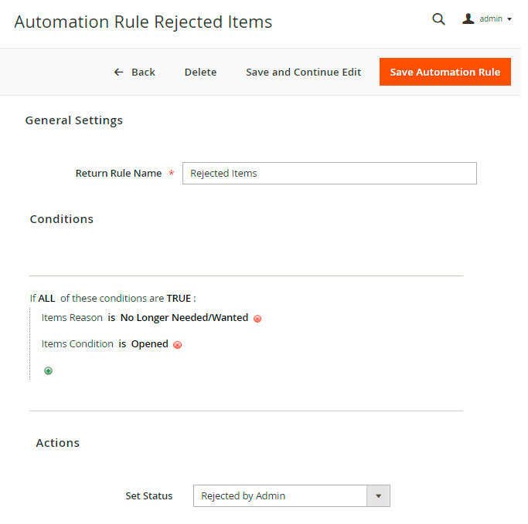Image resolution: width=528 pixels, height=524 pixels.
Task: Click the Delete button
Action: pos(200,72)
